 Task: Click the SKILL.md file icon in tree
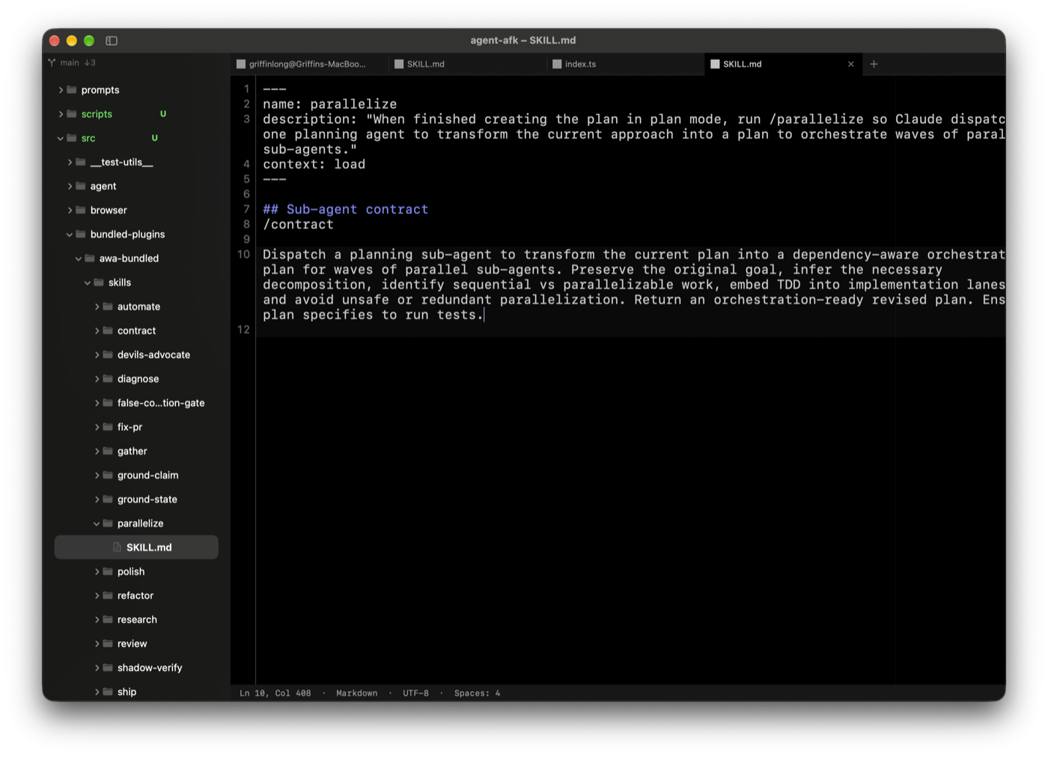tap(117, 547)
